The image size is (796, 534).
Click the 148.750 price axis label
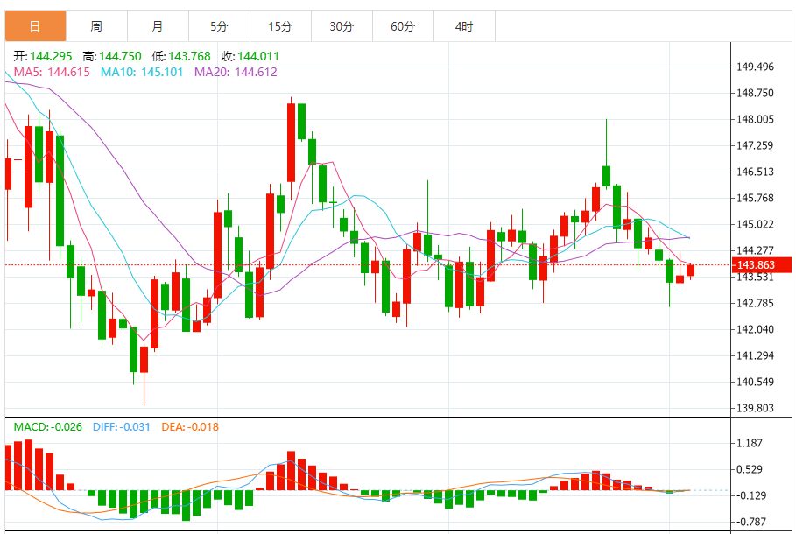coord(756,93)
